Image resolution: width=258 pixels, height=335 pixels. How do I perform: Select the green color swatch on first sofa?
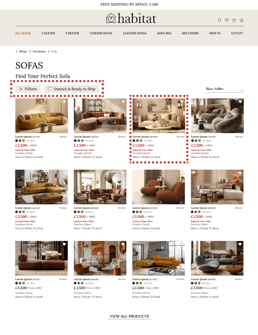coord(20,141)
